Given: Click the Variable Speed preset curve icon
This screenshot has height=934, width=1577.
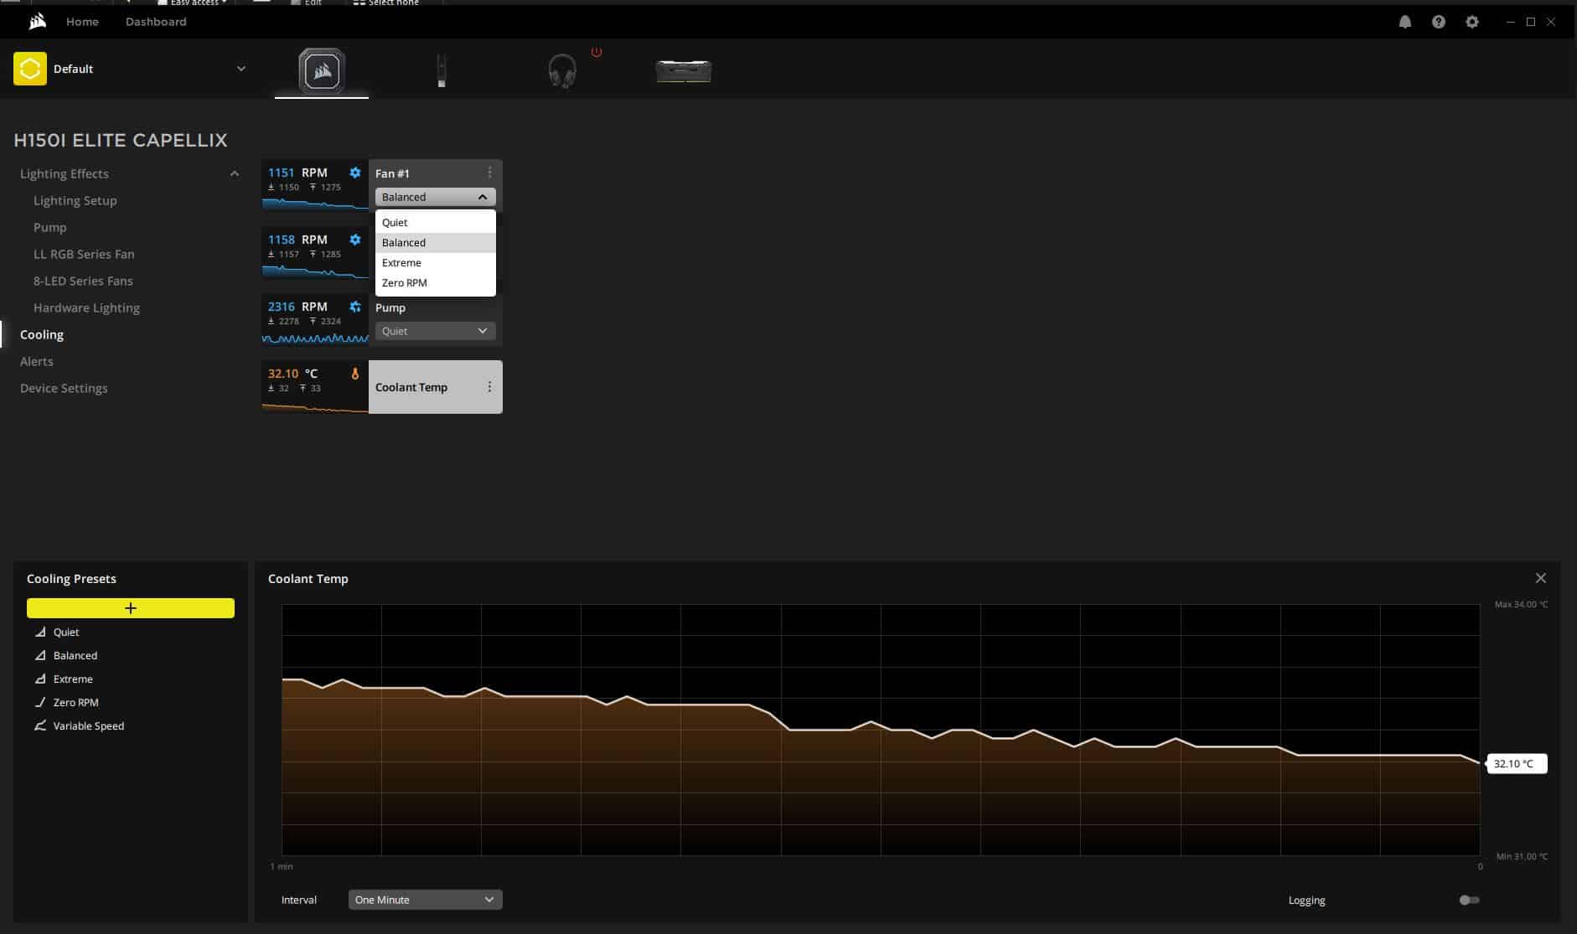Looking at the screenshot, I should (x=39, y=725).
